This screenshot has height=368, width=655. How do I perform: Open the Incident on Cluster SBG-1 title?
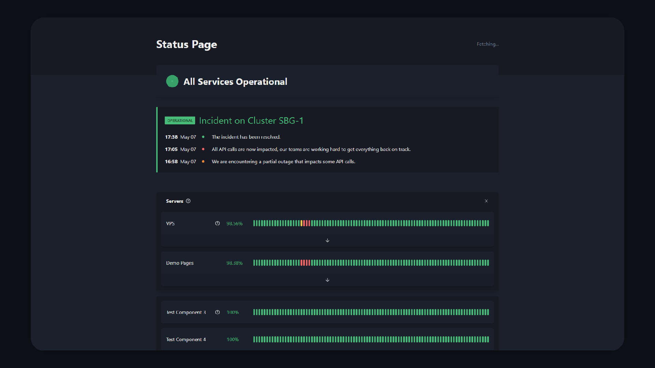[251, 121]
